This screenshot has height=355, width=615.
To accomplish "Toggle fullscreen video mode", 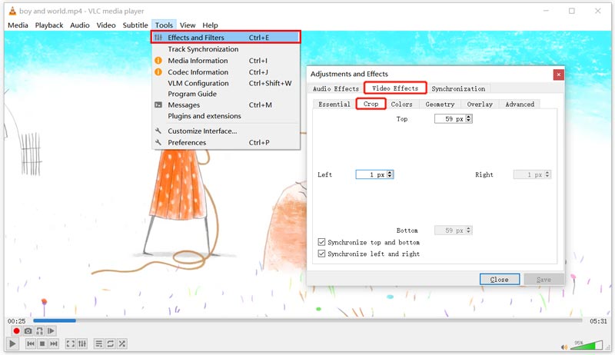I will click(x=71, y=343).
